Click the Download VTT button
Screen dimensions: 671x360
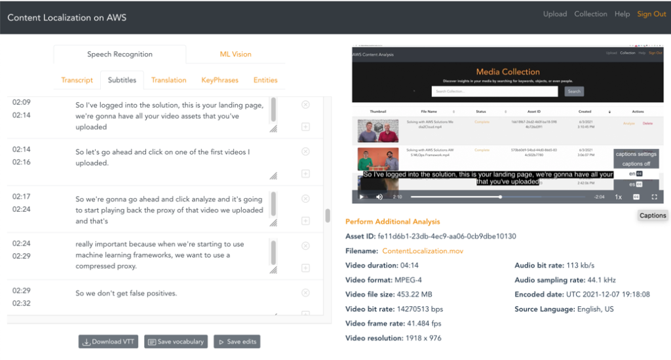pos(108,342)
